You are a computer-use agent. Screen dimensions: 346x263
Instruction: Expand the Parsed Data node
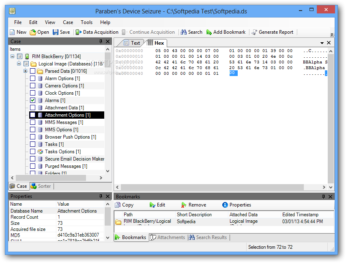pos(26,71)
